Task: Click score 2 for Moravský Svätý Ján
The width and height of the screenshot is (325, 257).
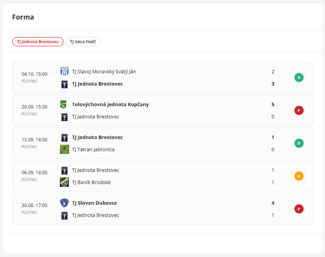Action: [273, 72]
